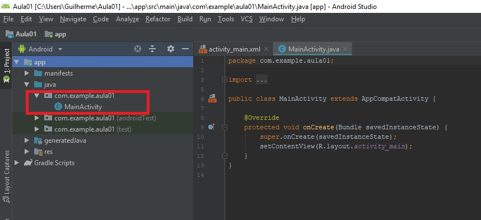481x220 pixels.
Task: Click AppCompatActivity in class declaration
Action: click(x=395, y=99)
